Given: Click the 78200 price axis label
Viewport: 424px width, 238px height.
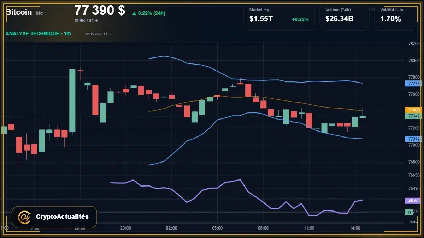Looking at the screenshot, I should point(414,44).
